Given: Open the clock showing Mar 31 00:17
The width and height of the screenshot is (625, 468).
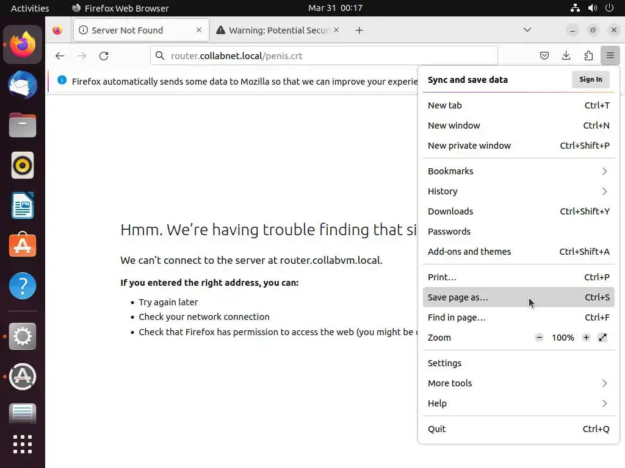Looking at the screenshot, I should (x=335, y=8).
